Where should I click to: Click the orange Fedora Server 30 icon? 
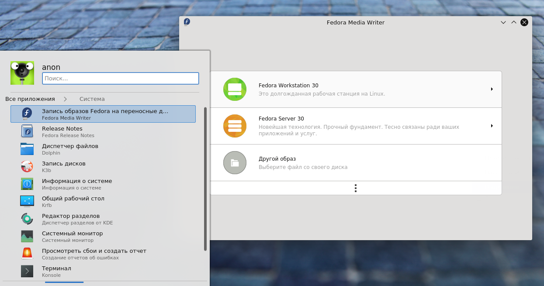(235, 126)
